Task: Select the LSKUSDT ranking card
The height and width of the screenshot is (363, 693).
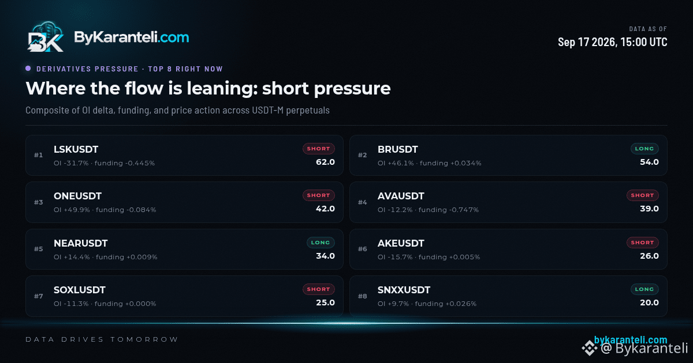Action: (184, 155)
